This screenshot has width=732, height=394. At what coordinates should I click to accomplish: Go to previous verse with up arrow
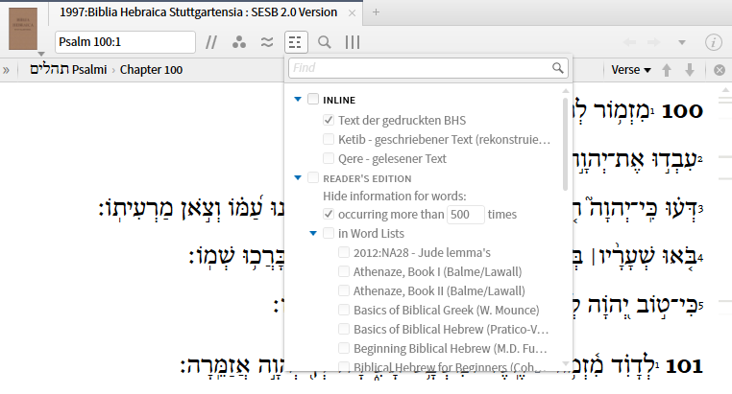[x=667, y=70]
